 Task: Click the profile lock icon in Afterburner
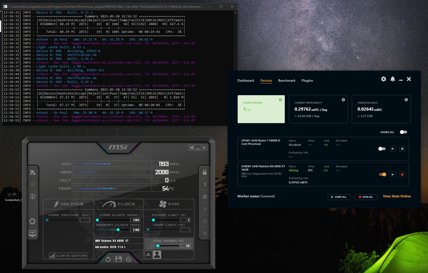click(205, 172)
